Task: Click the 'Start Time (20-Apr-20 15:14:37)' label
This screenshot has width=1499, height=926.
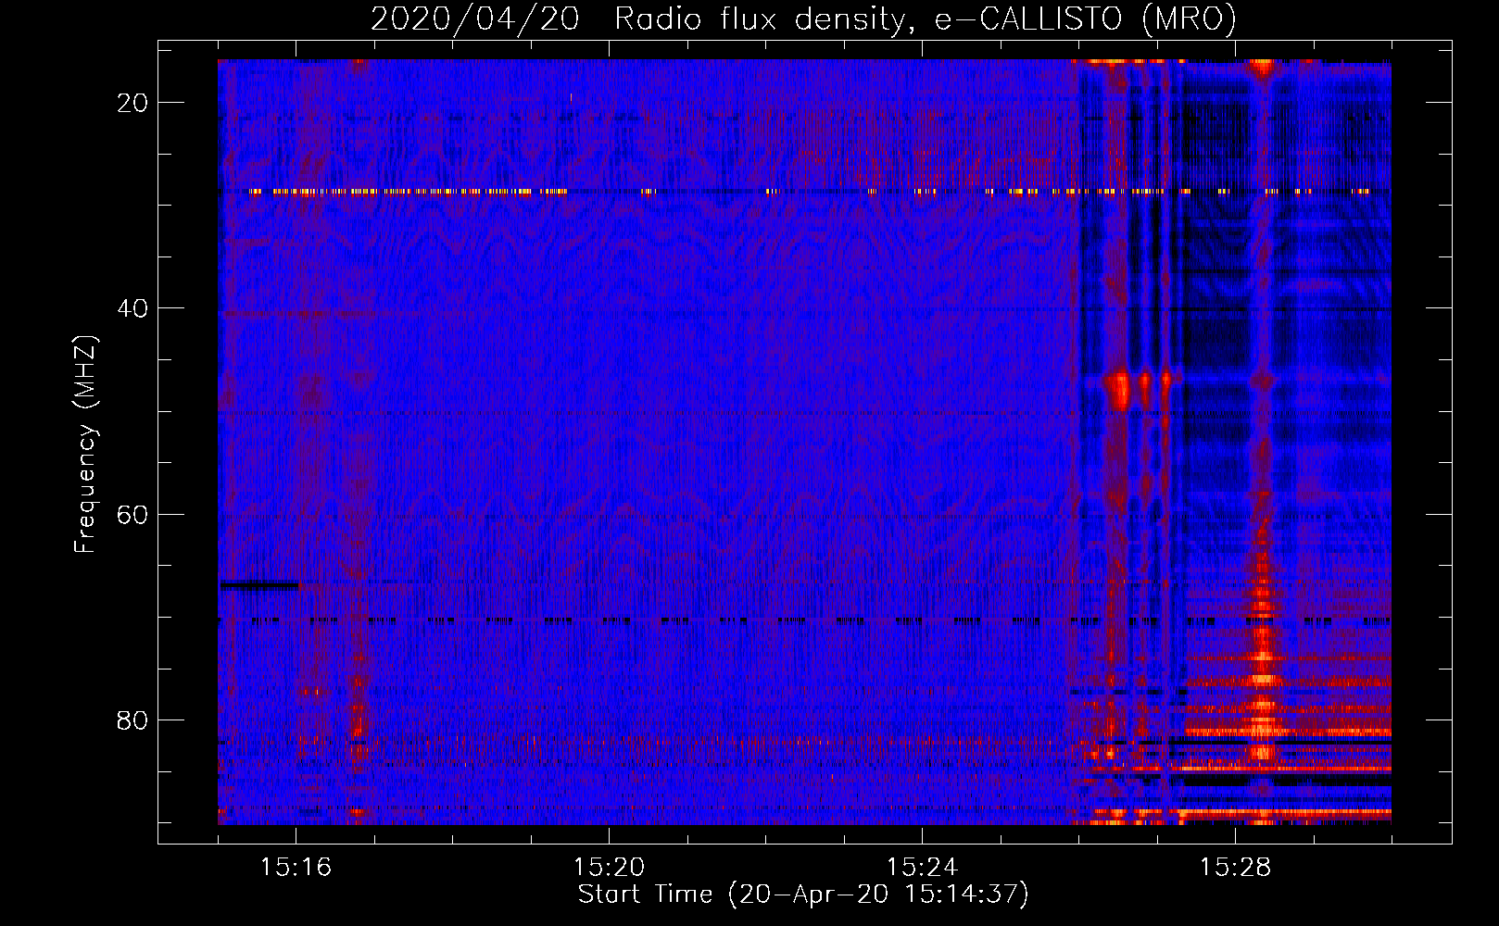Action: (x=803, y=895)
